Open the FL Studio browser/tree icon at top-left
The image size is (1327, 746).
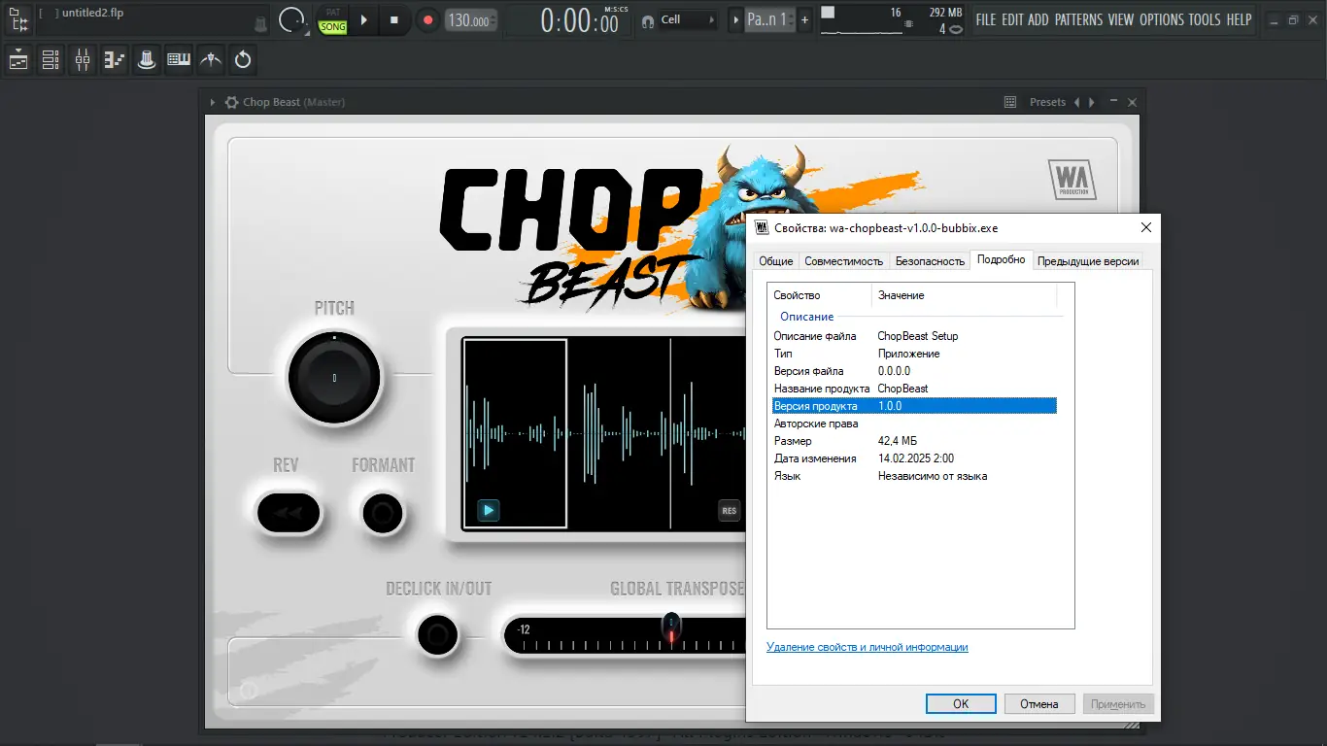click(x=19, y=18)
